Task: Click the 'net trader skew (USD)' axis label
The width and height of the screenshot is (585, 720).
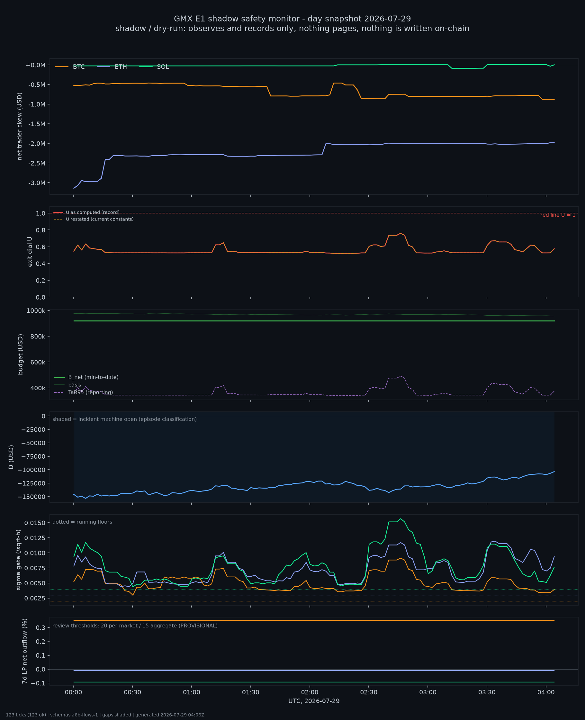Action: pyautogui.click(x=20, y=126)
